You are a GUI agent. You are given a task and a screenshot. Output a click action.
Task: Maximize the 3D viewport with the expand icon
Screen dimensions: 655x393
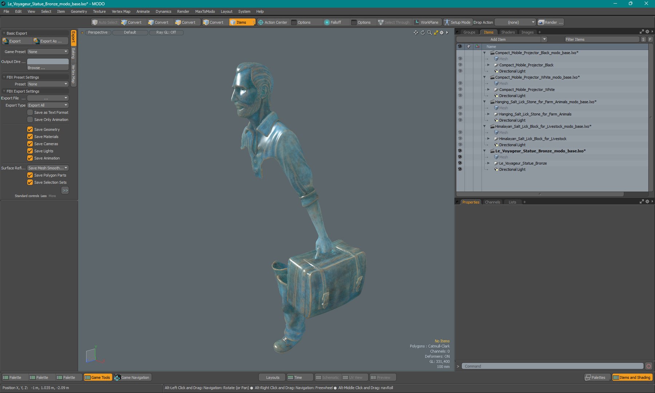[436, 32]
